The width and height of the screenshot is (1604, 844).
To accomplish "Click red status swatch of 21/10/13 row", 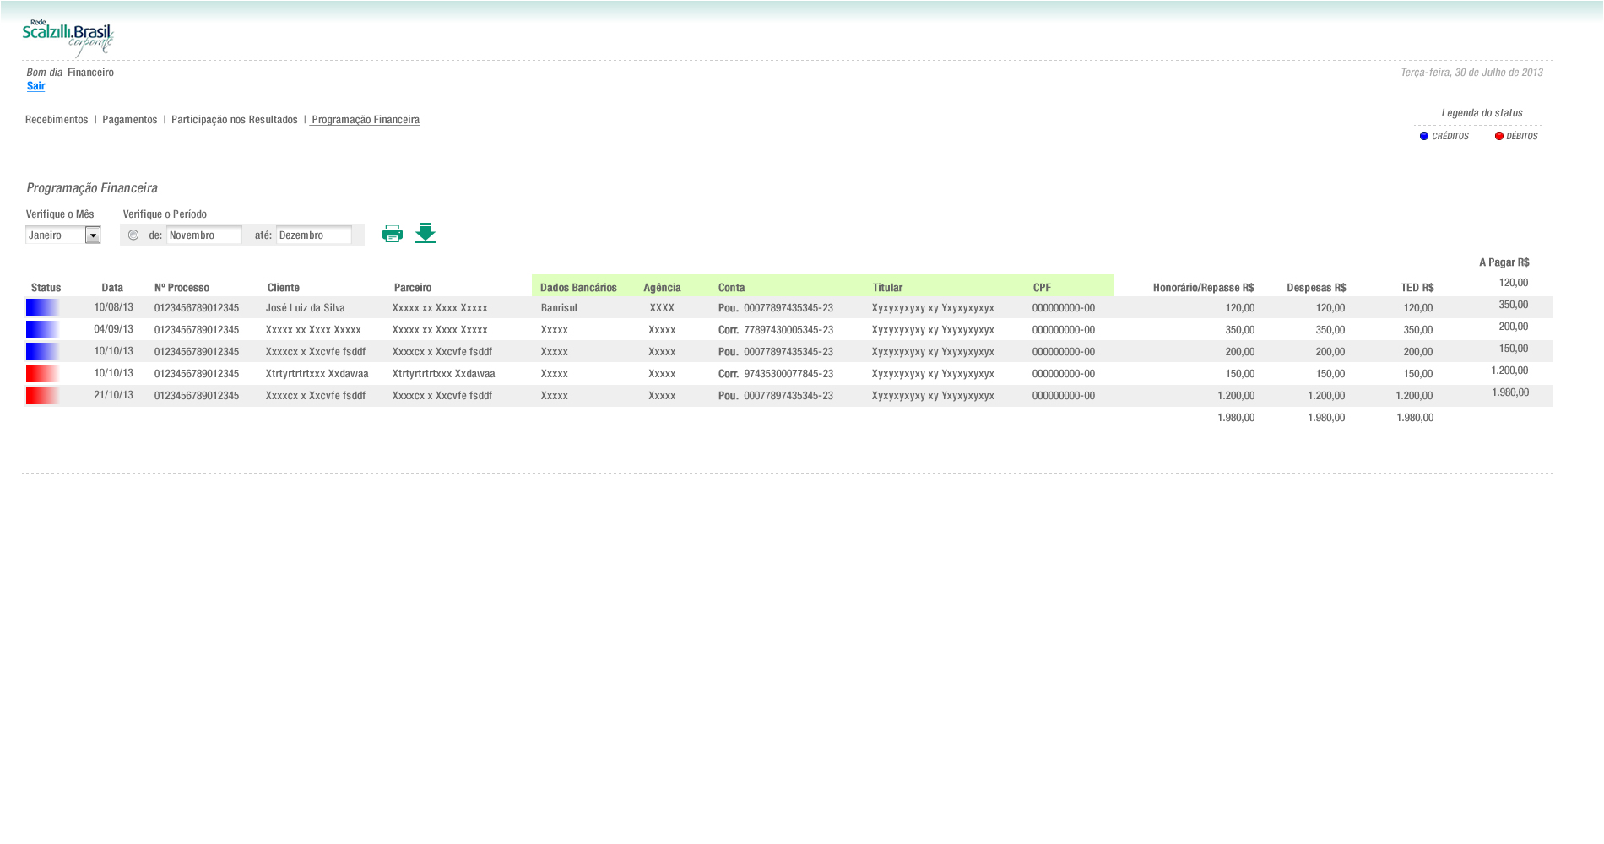I will pos(42,396).
